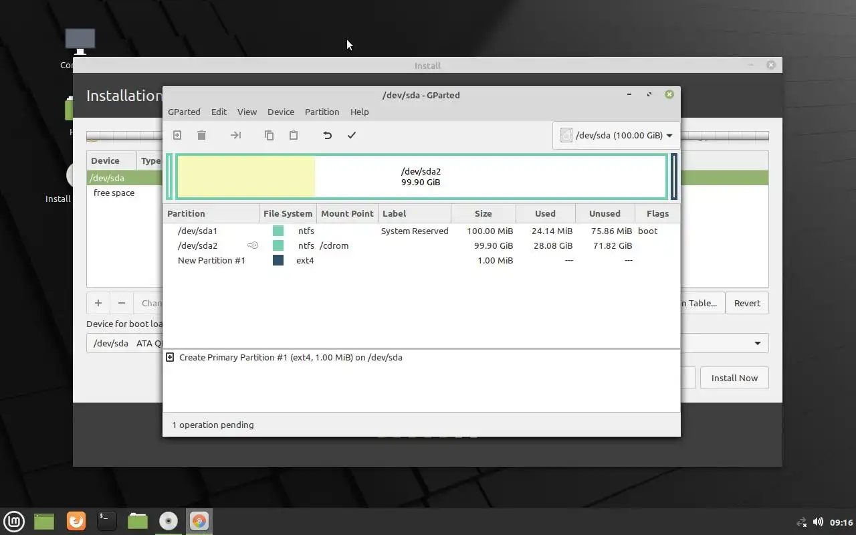
Task: Undo last operation in GParted toolbar
Action: tap(327, 135)
